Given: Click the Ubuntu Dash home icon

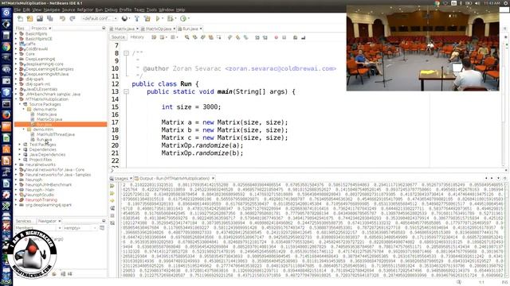Looking at the screenshot, I should coord(6,13).
